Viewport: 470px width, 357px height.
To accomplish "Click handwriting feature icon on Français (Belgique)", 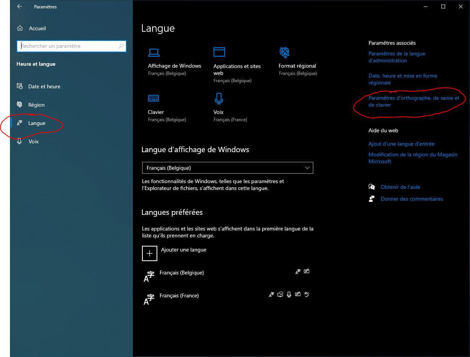I will pos(306,271).
